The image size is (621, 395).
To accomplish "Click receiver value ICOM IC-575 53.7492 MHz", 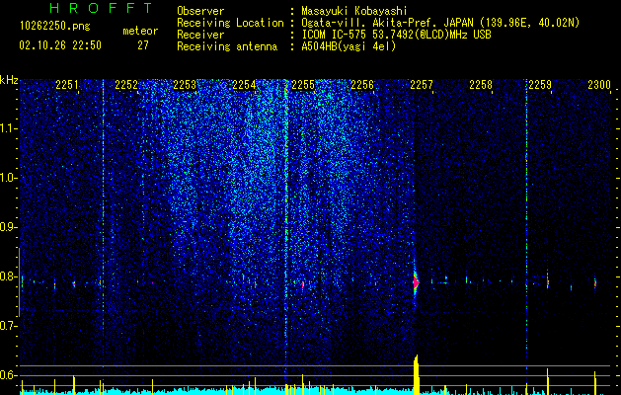I will [x=396, y=35].
